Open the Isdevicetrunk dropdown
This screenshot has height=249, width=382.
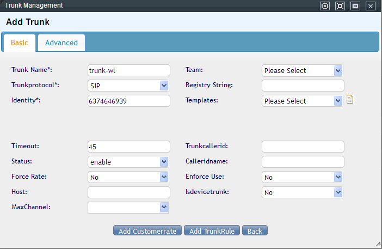tap(303, 192)
